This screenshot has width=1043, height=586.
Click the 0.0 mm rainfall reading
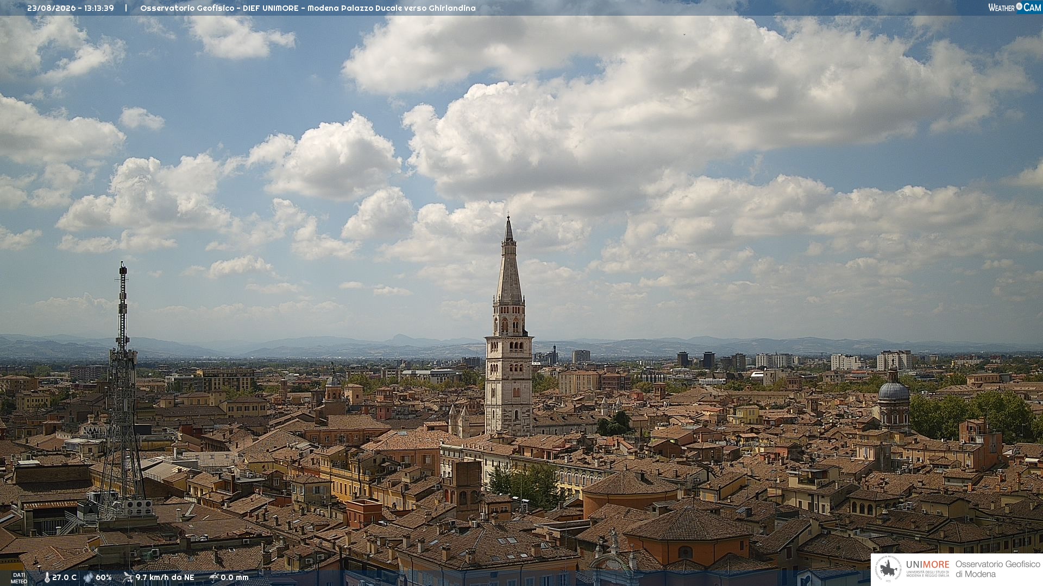coord(235,577)
